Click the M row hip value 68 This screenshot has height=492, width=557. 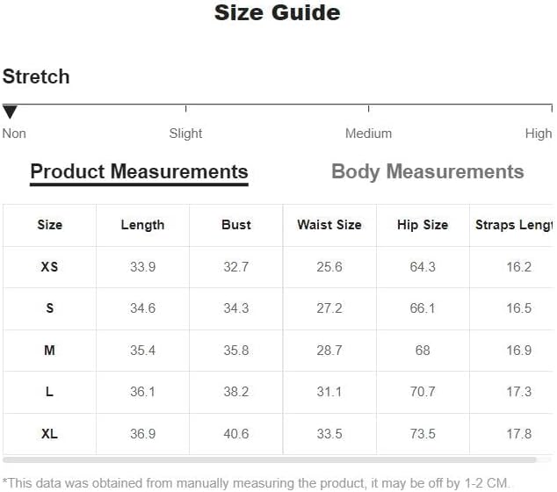[423, 351]
